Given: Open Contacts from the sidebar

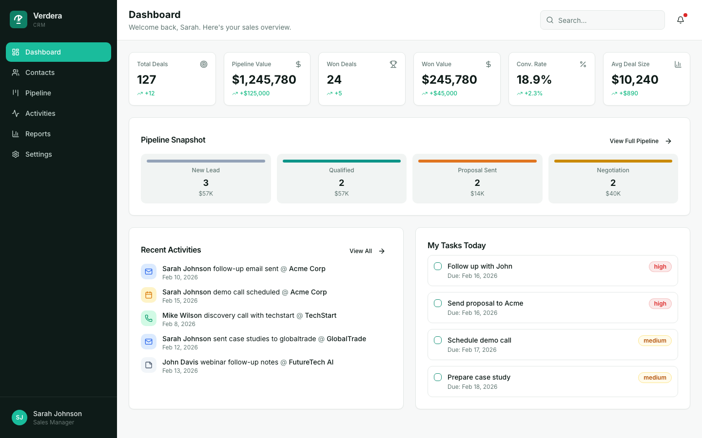Looking at the screenshot, I should coord(58,73).
